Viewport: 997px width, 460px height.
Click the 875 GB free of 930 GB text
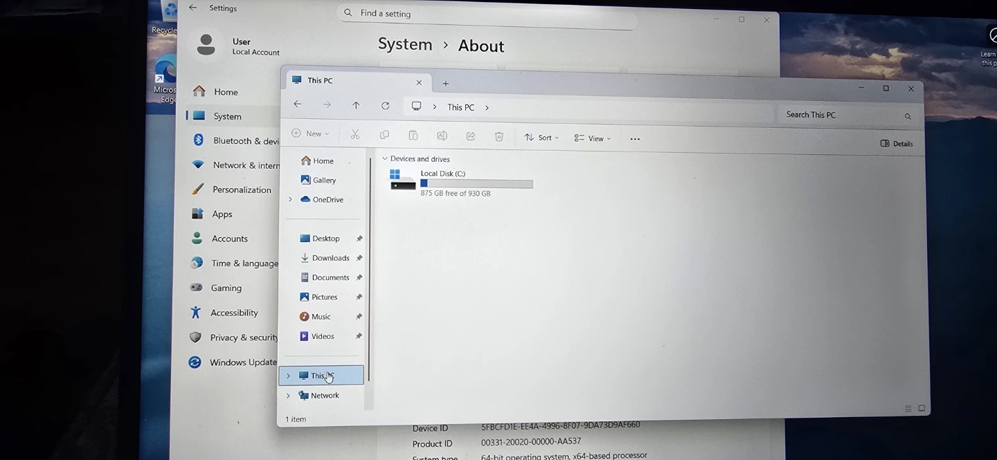[x=456, y=193]
